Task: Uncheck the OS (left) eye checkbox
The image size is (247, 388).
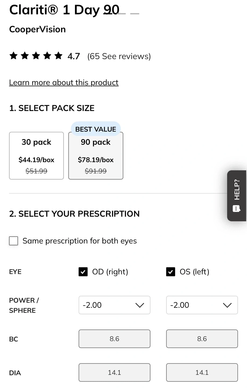Action: (x=171, y=272)
